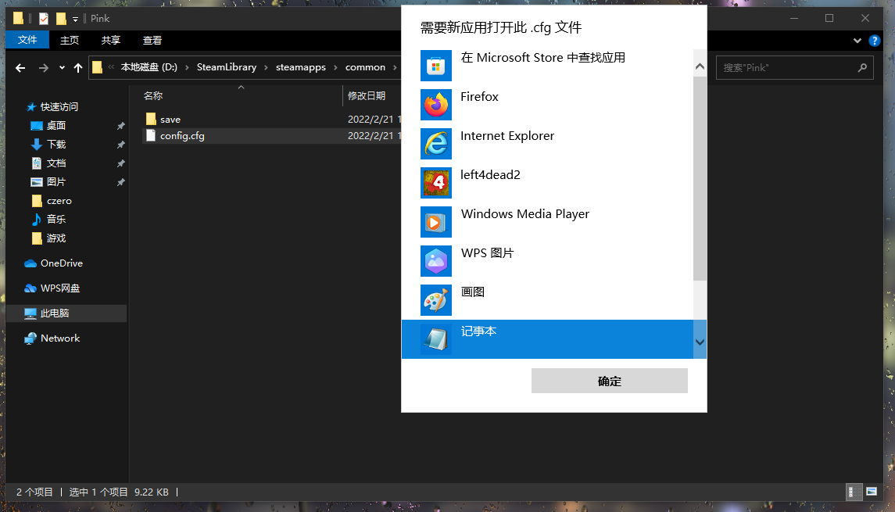Screen dimensions: 895x512
Task: Open the 共享 ribbon tab
Action: tap(111, 40)
